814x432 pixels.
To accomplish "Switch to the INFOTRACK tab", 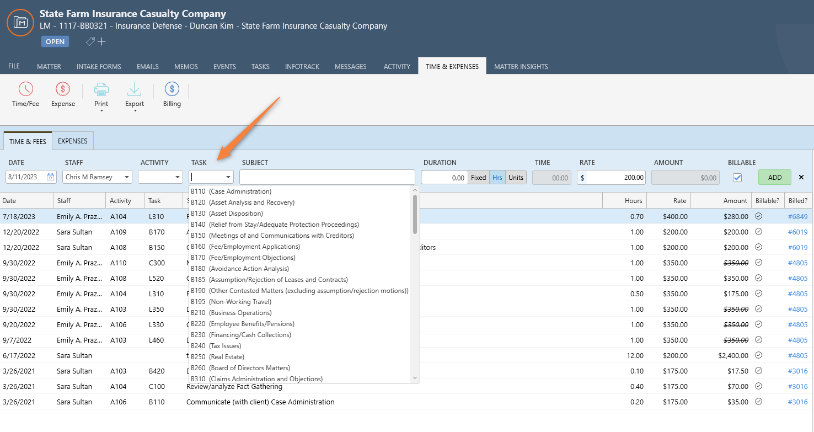I will (x=302, y=66).
